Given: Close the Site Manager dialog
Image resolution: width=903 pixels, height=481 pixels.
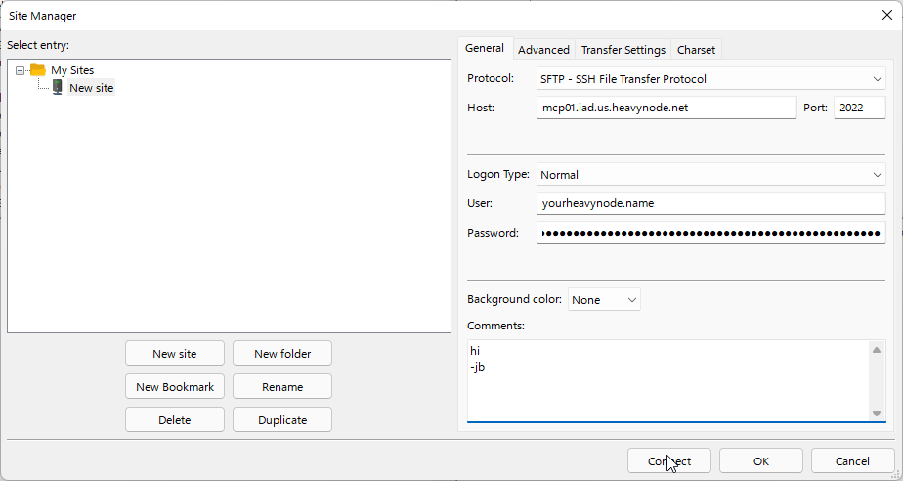Looking at the screenshot, I should pyautogui.click(x=885, y=15).
